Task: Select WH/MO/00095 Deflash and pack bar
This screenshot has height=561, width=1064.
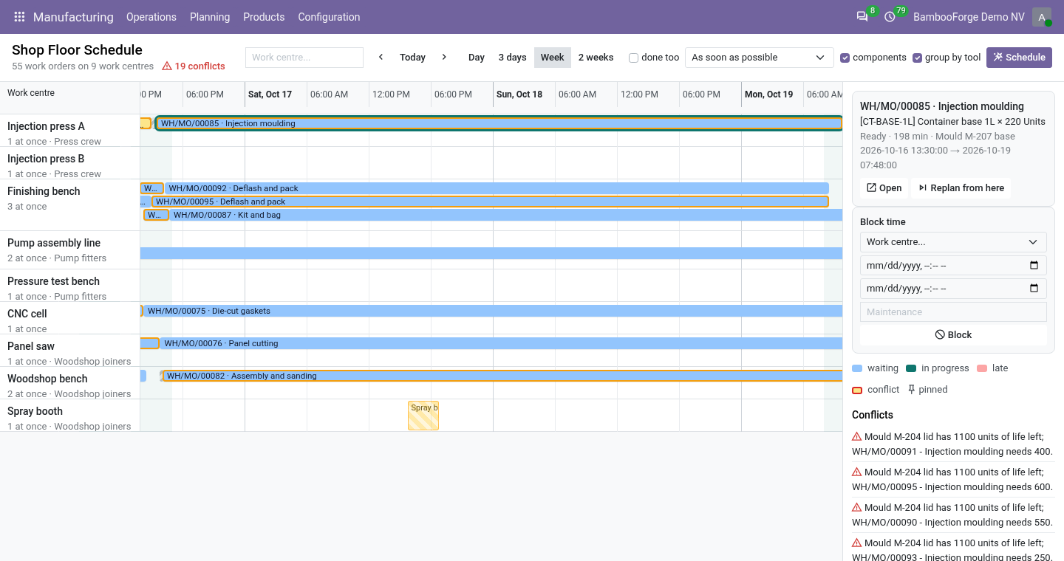Action: (490, 202)
